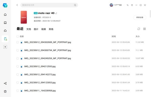The width and height of the screenshot is (151, 97).
Task: Open the cloud storage sidebar icon
Action: [x=5, y=31]
